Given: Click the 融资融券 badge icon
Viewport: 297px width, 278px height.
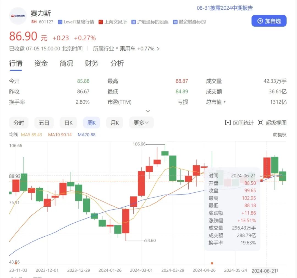Looking at the screenshot, I should click(175, 22).
